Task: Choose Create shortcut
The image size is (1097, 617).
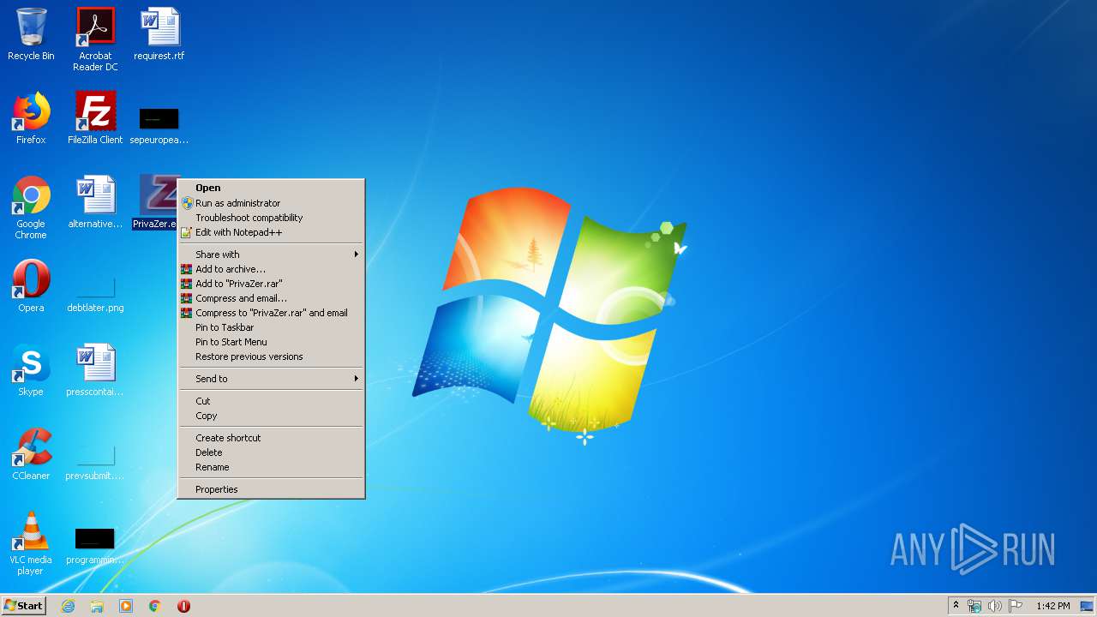Action: click(x=271, y=438)
